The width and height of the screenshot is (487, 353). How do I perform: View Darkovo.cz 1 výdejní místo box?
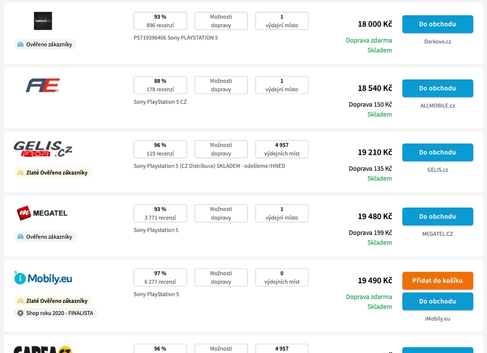pos(282,21)
